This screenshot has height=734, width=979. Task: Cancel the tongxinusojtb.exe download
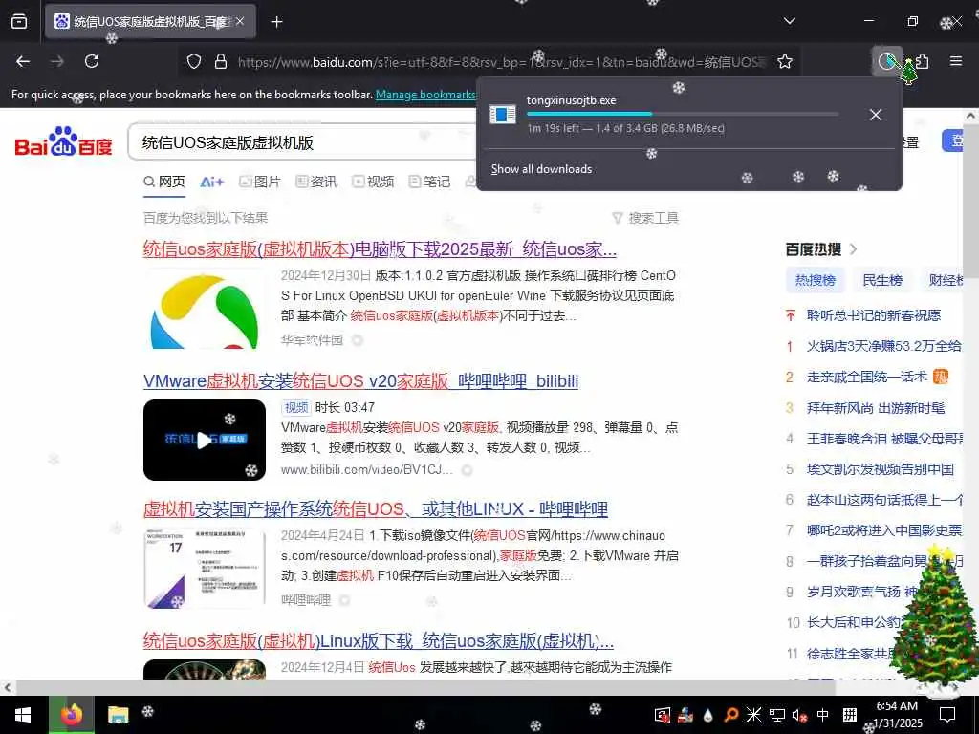click(x=876, y=115)
